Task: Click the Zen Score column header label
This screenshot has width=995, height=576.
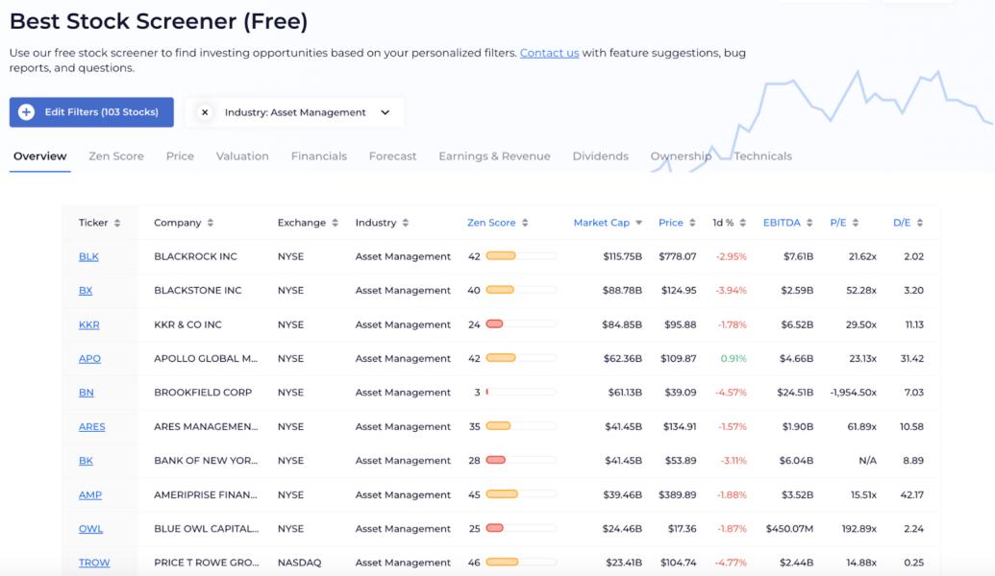Action: (491, 223)
